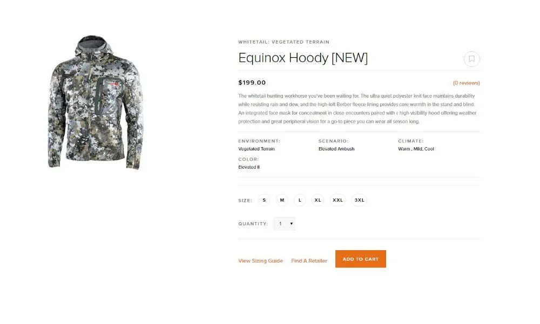540x324 pixels.
Task: Click the Vegetated Terrain environment value
Action: click(x=256, y=149)
